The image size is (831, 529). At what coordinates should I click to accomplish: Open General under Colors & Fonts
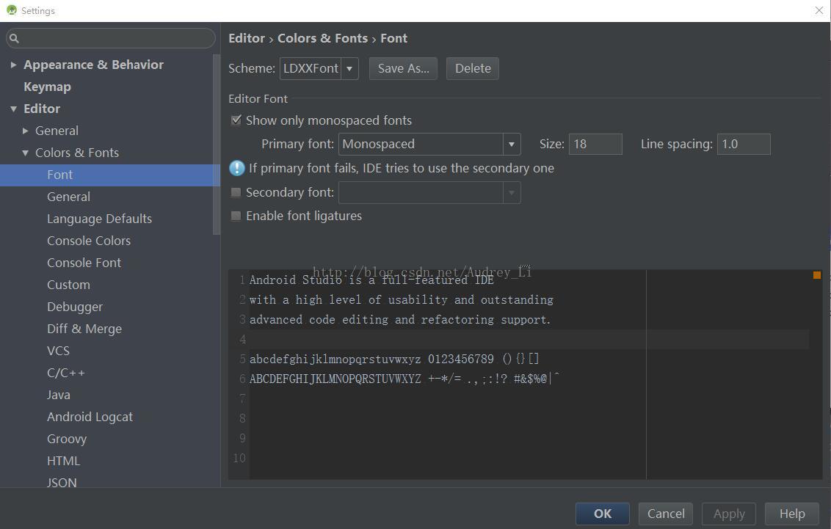point(68,197)
